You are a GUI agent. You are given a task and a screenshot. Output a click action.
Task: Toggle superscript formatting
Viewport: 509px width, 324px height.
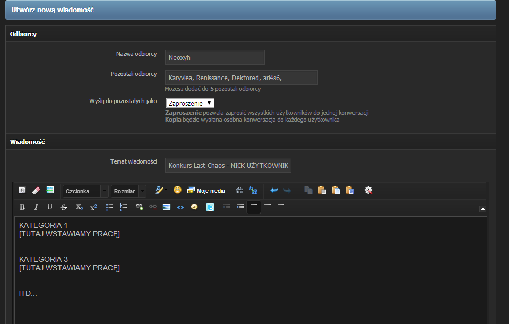[x=93, y=207]
